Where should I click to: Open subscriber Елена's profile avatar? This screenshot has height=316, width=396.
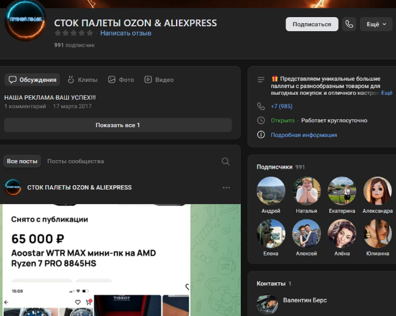271,233
